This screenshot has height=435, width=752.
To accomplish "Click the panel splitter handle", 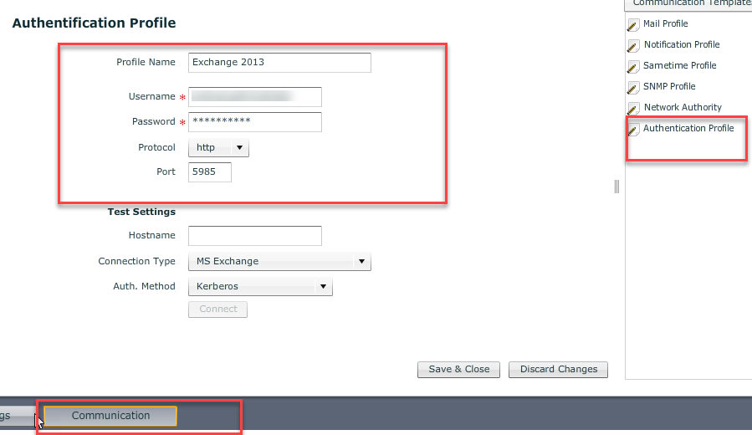I will [x=616, y=187].
